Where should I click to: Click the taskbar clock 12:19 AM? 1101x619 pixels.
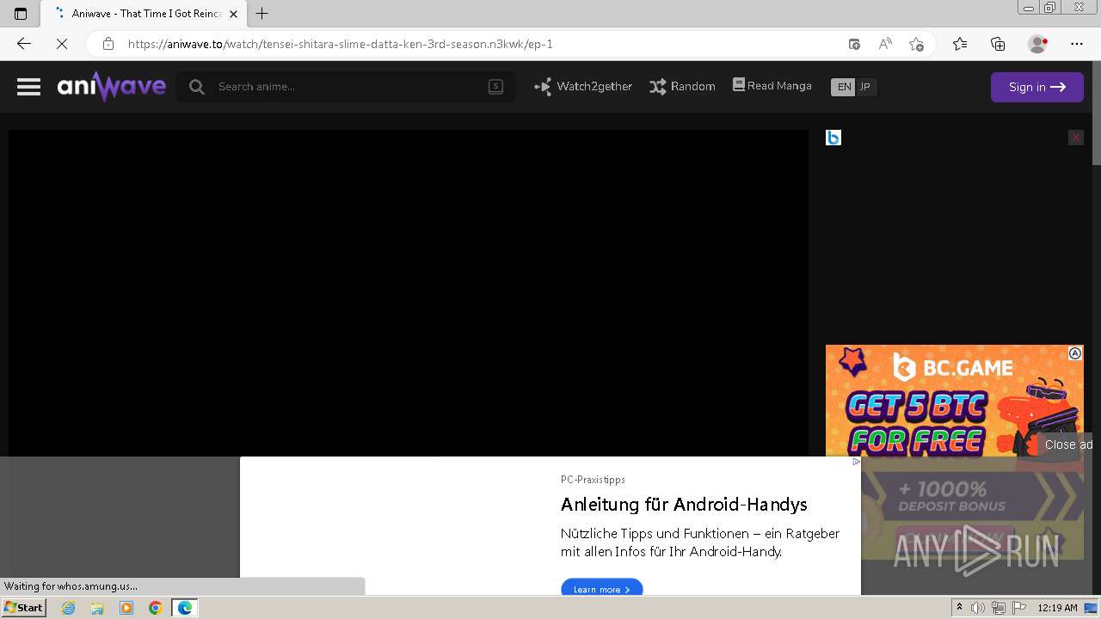pos(1057,608)
